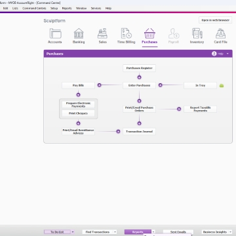Open the Inventory command centre icon
236x236 pixels.
point(197,33)
